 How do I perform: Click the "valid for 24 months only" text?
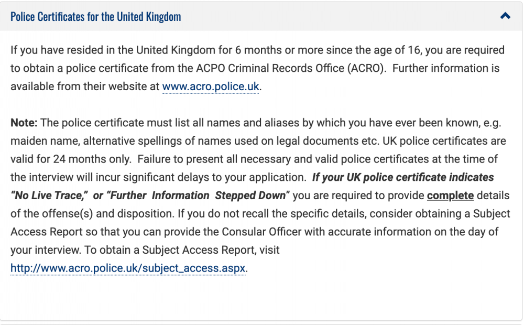click(x=70, y=159)
